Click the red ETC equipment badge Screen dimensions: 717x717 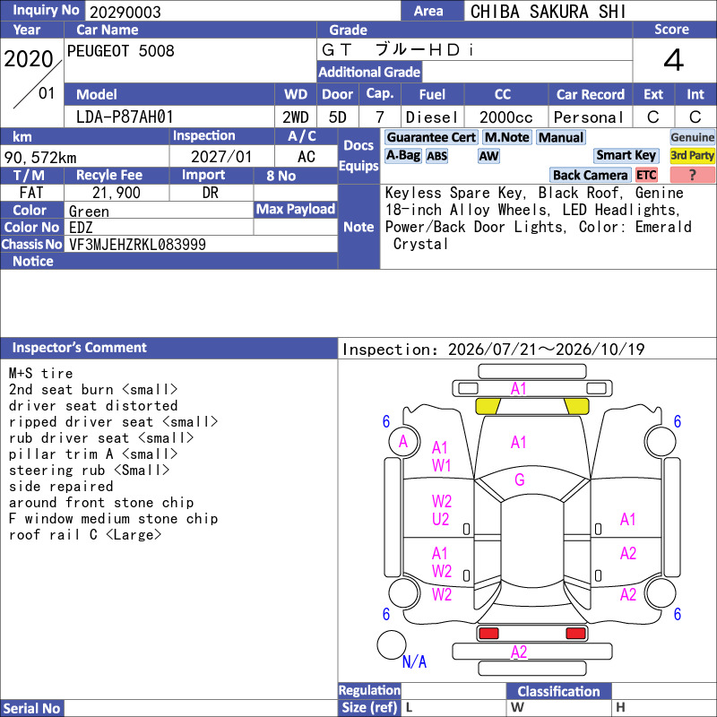(x=646, y=175)
